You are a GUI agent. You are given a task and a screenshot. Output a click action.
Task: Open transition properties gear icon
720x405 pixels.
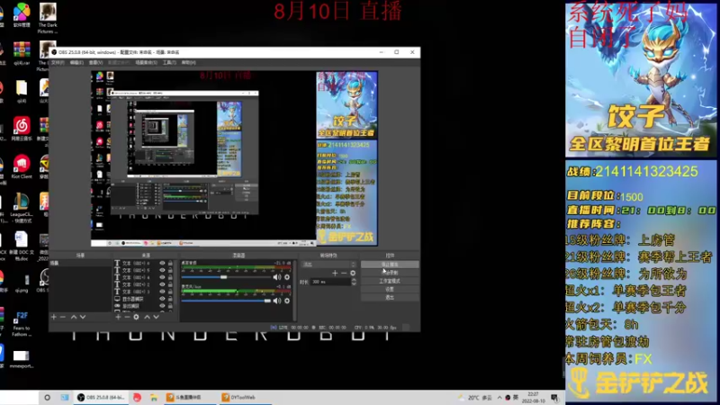(353, 274)
